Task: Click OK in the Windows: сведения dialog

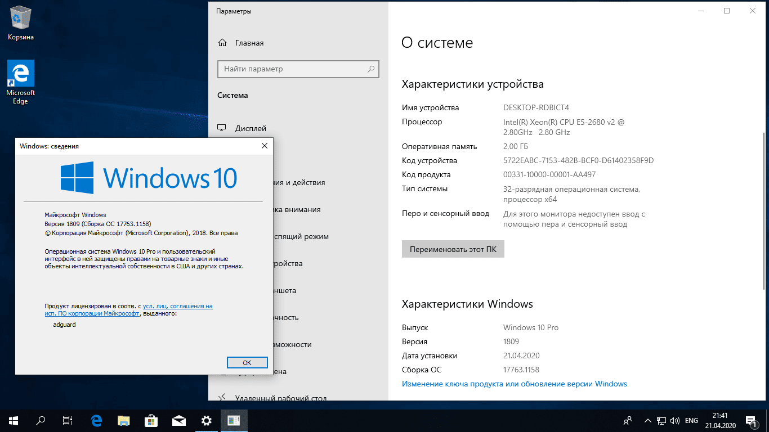Action: [247, 363]
